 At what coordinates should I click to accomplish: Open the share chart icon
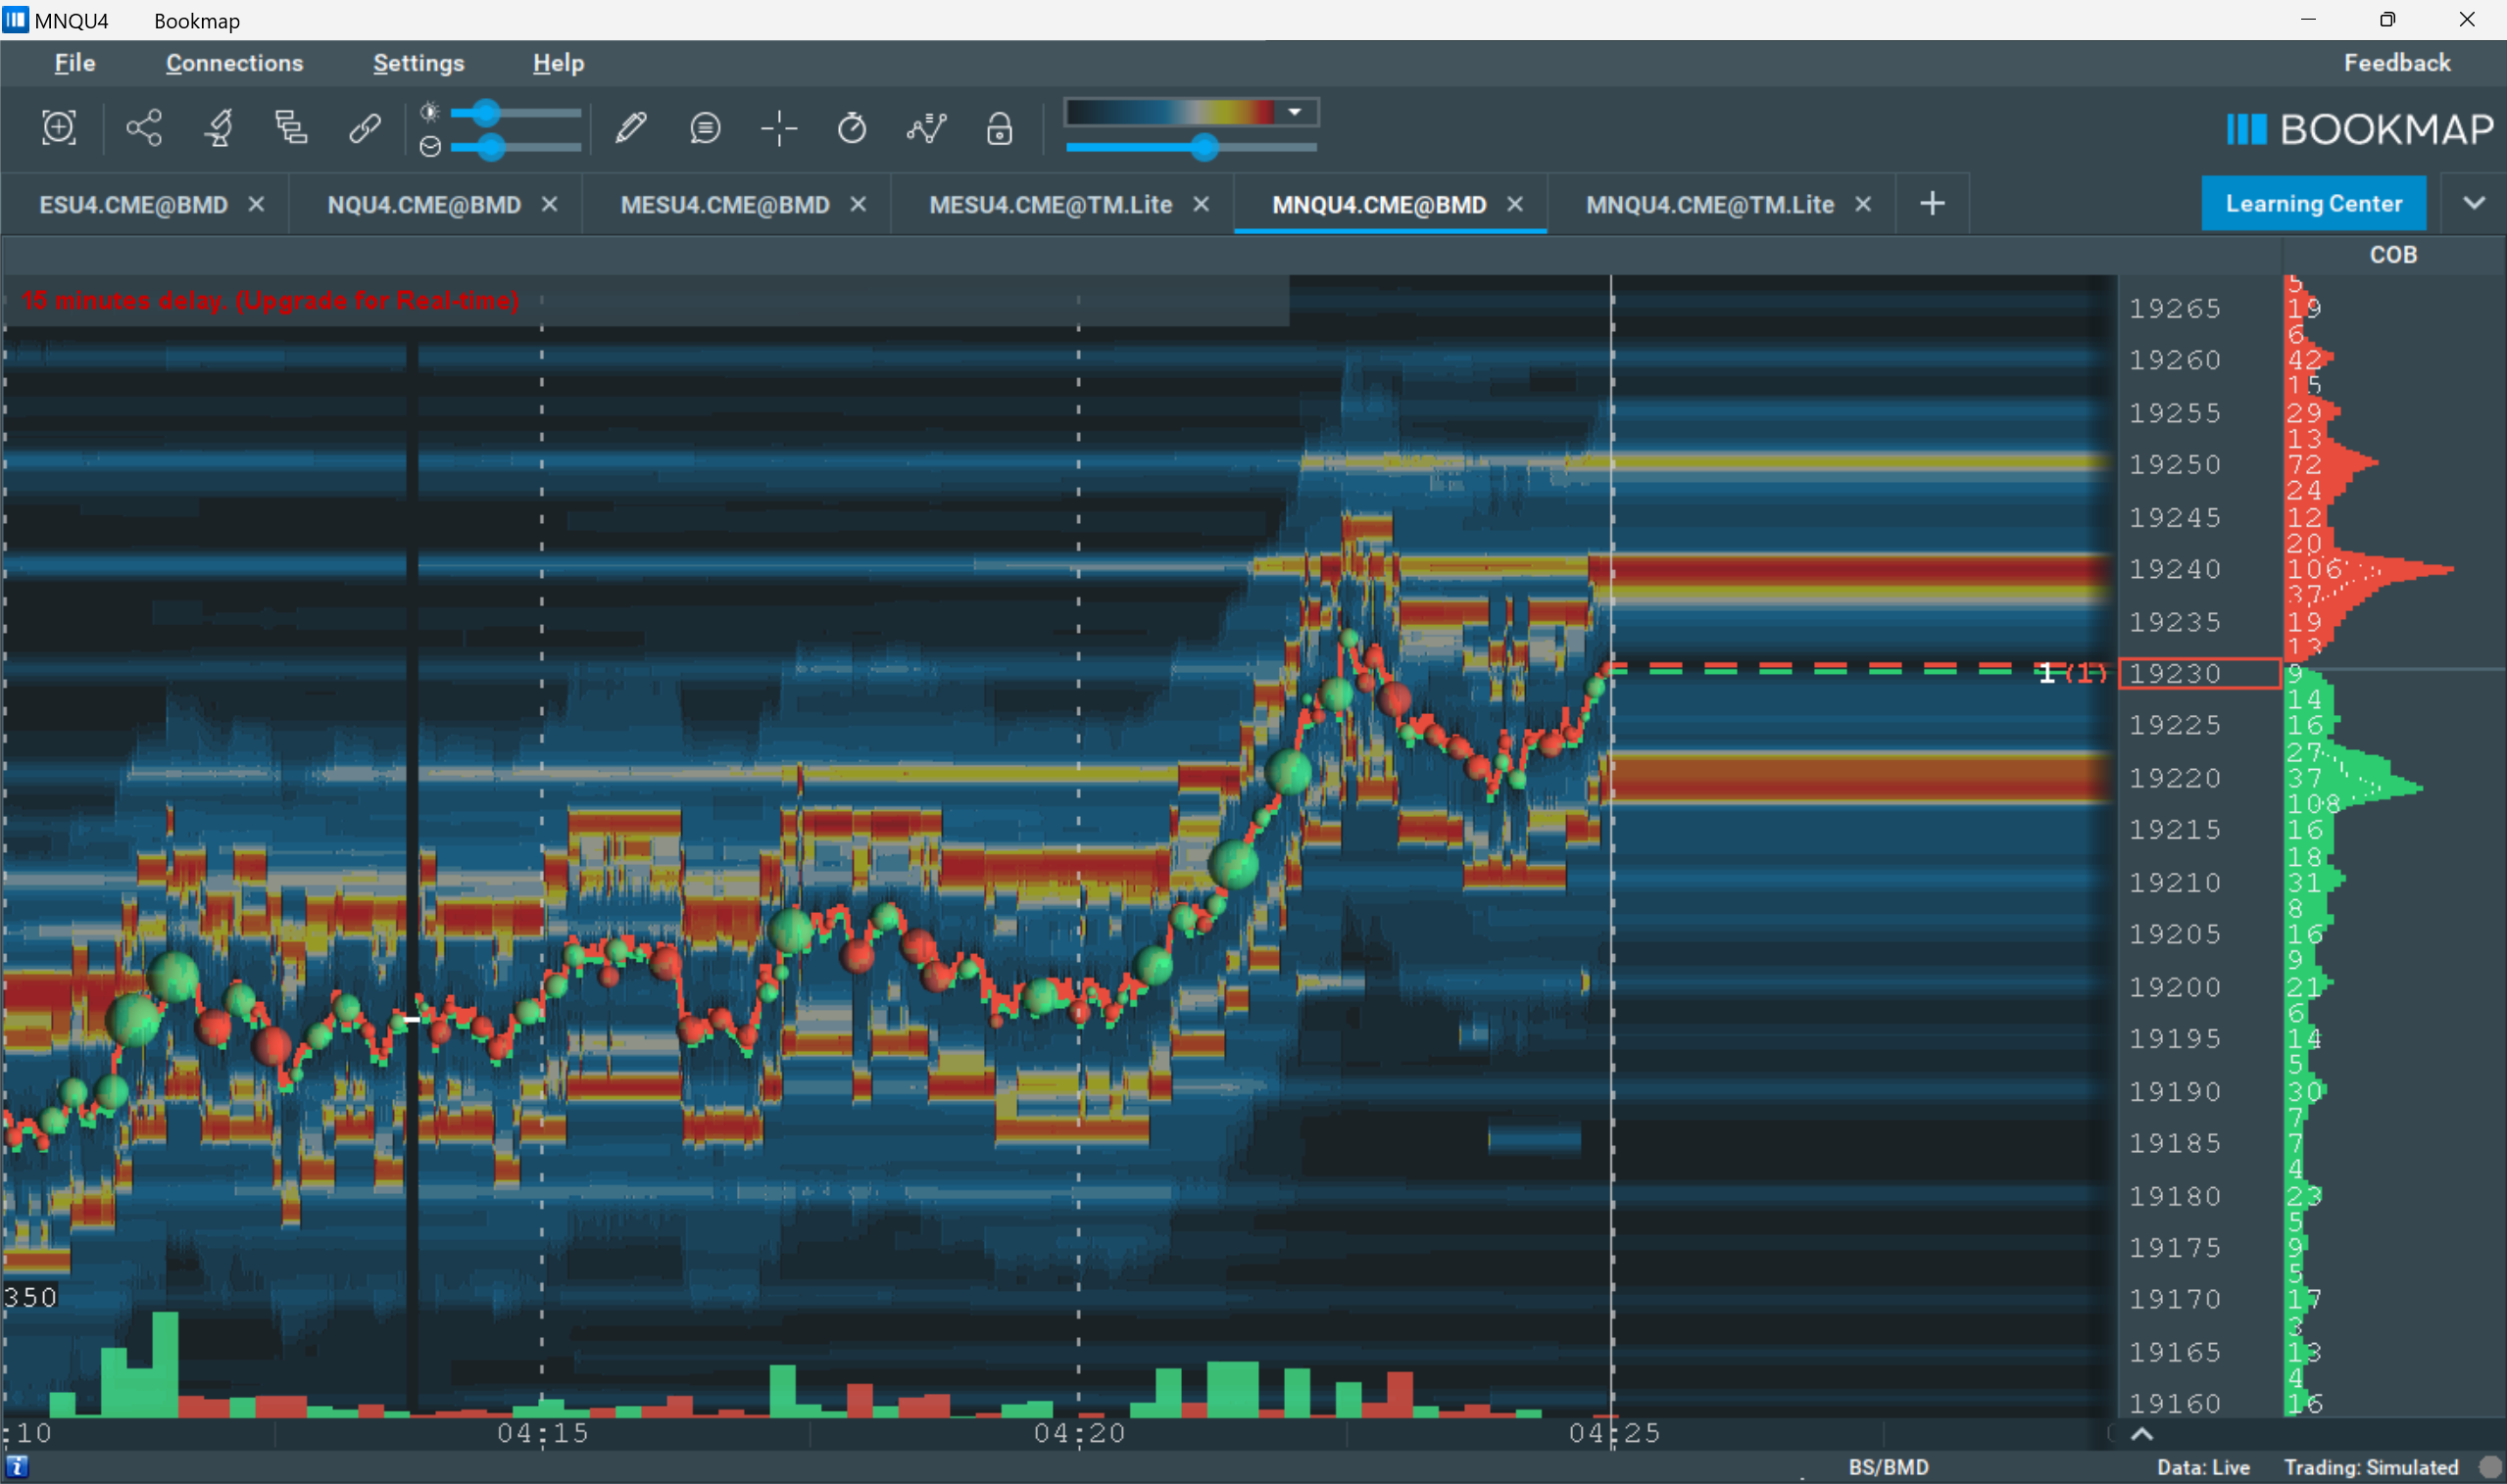point(144,128)
